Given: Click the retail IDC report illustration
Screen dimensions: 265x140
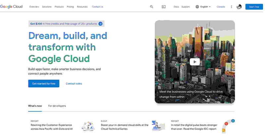Looking at the screenshot, I should (228, 126).
